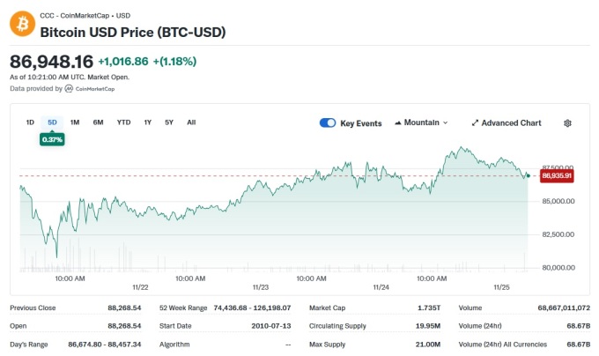Select the 5D time range
The image size is (599, 356).
(52, 122)
